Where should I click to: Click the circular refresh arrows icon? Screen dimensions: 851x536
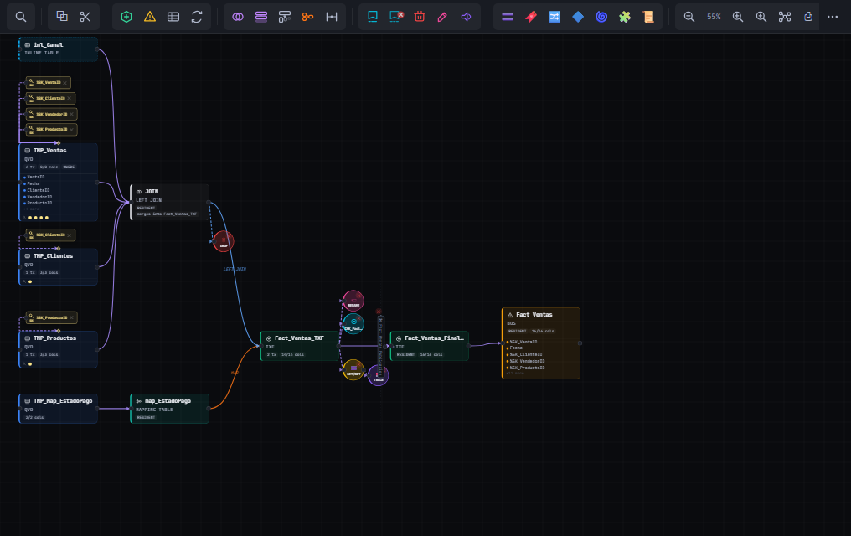point(197,17)
